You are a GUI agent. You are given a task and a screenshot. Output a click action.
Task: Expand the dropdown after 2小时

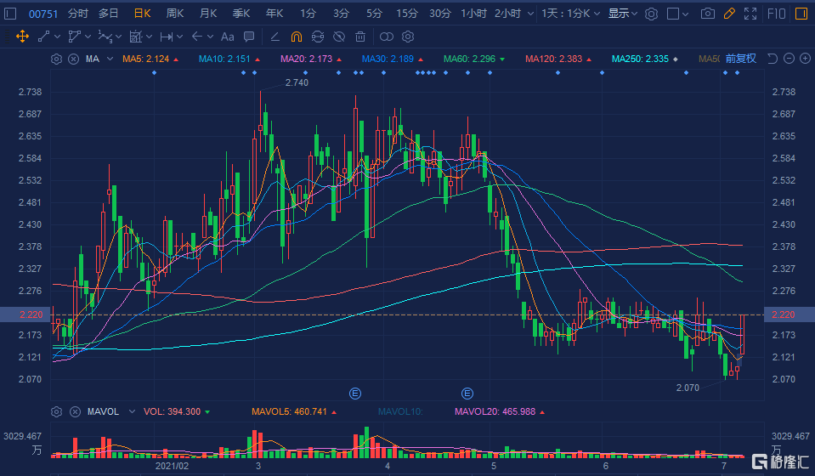tap(530, 14)
